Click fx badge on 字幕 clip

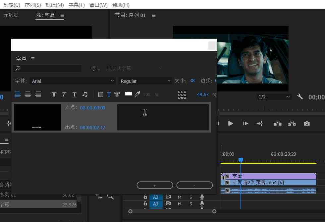(x=227, y=176)
